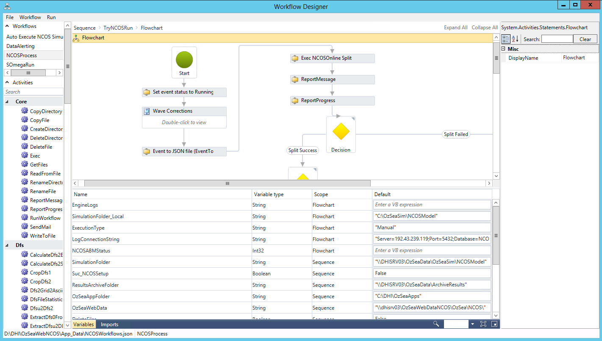
Task: Click the SendMail activity gear icon
Action: point(25,227)
